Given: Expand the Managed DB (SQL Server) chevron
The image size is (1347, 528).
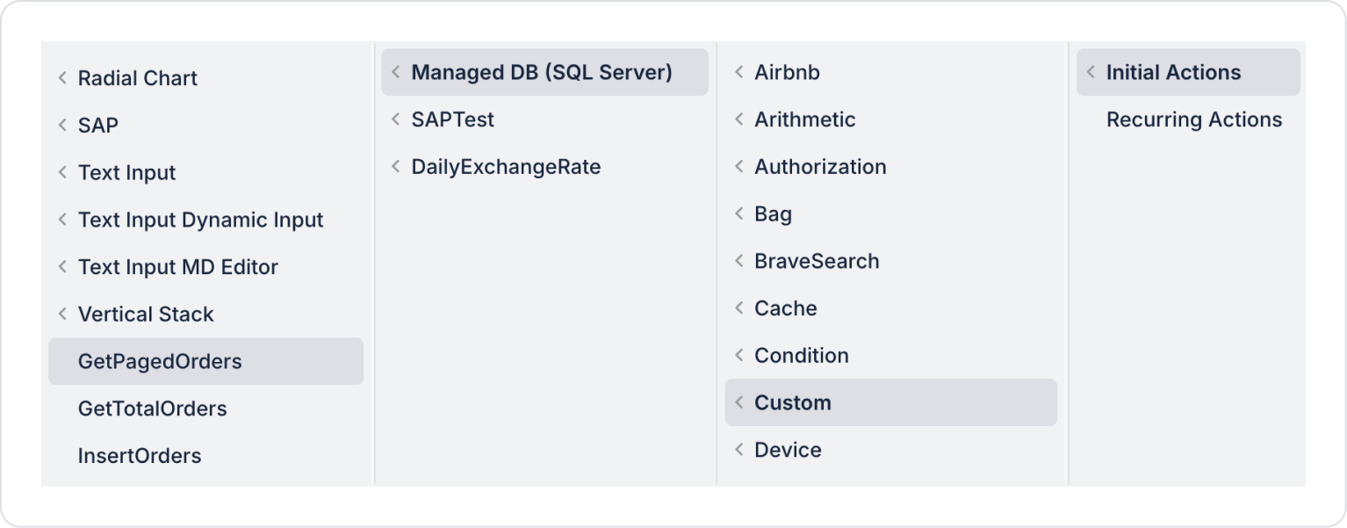Looking at the screenshot, I should 396,72.
